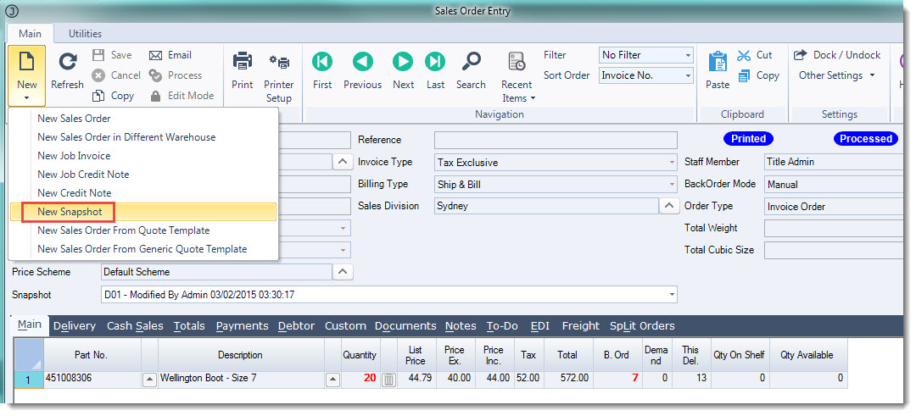The width and height of the screenshot is (916, 416).
Task: Open the Notes tab
Action: pyautogui.click(x=461, y=326)
